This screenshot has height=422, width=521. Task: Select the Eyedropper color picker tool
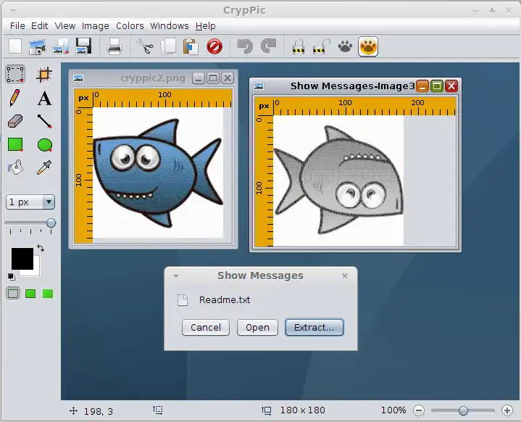44,167
